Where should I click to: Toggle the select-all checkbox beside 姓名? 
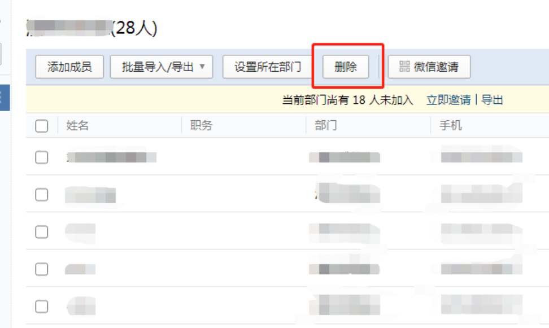pyautogui.click(x=42, y=126)
